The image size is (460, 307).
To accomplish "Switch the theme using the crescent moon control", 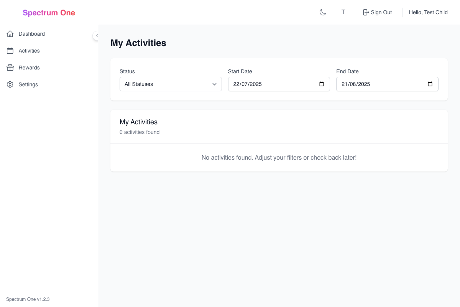I will click(323, 12).
